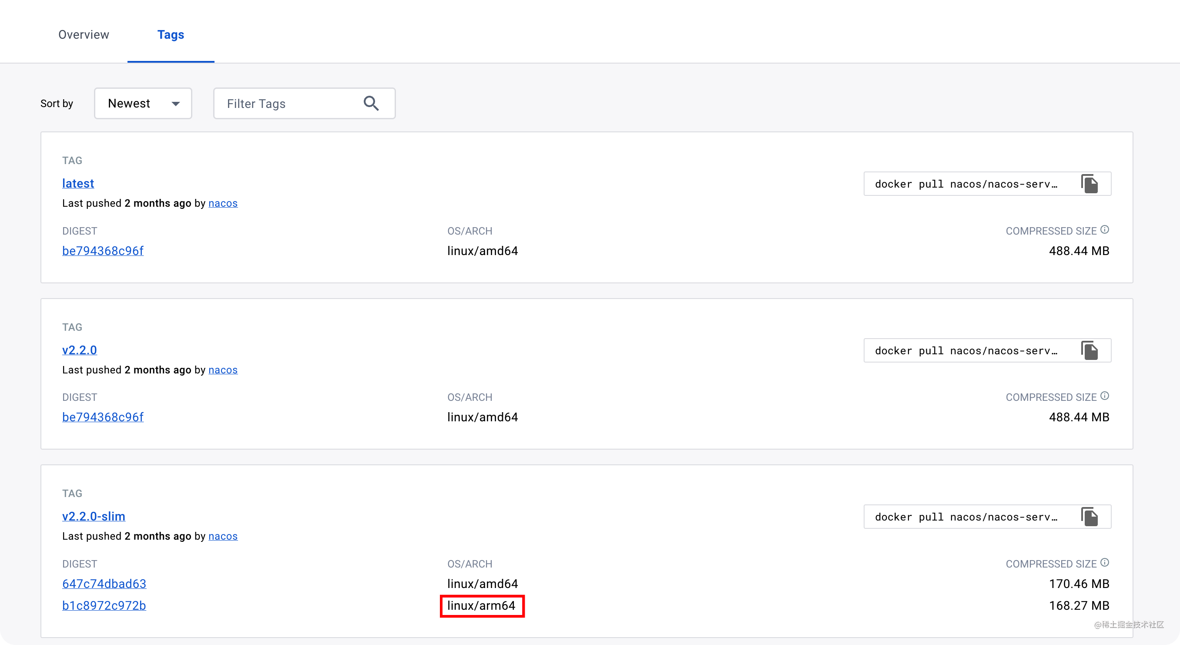Click the search magnifier in Filter Tags
The width and height of the screenshot is (1180, 645).
click(x=371, y=104)
